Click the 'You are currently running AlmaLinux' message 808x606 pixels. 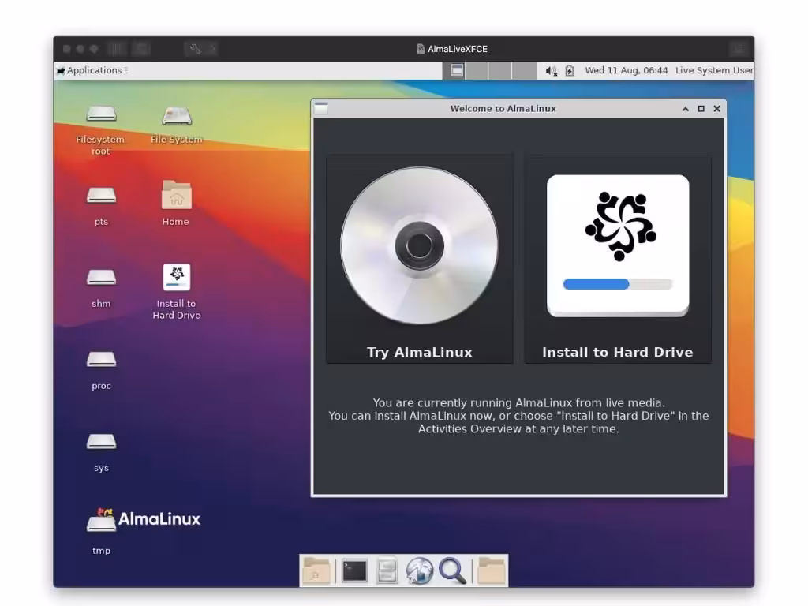[518, 416]
